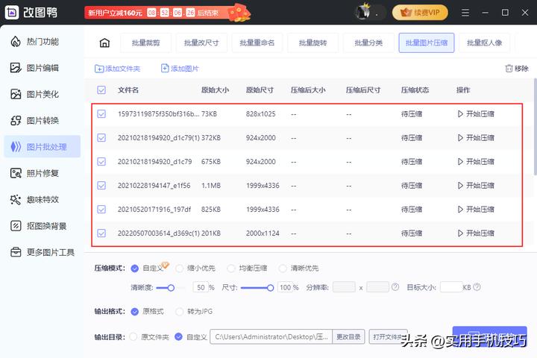This screenshot has height=358, width=537.
Task: Start compressing 20220507003614_d369c(1) file
Action: pyautogui.click(x=476, y=233)
